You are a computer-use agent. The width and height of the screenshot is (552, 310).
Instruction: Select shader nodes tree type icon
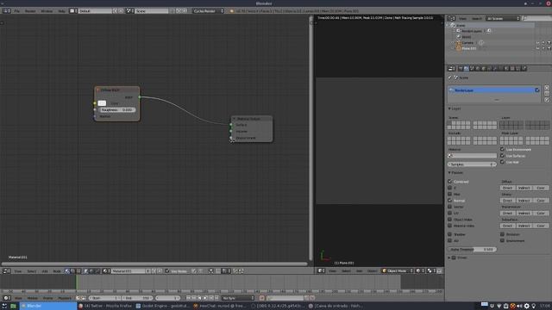(x=67, y=271)
